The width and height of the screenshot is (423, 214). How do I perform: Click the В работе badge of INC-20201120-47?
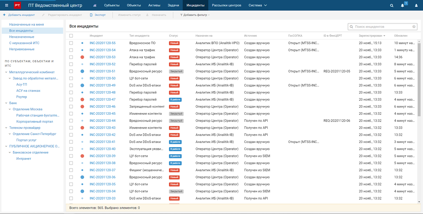point(175,100)
